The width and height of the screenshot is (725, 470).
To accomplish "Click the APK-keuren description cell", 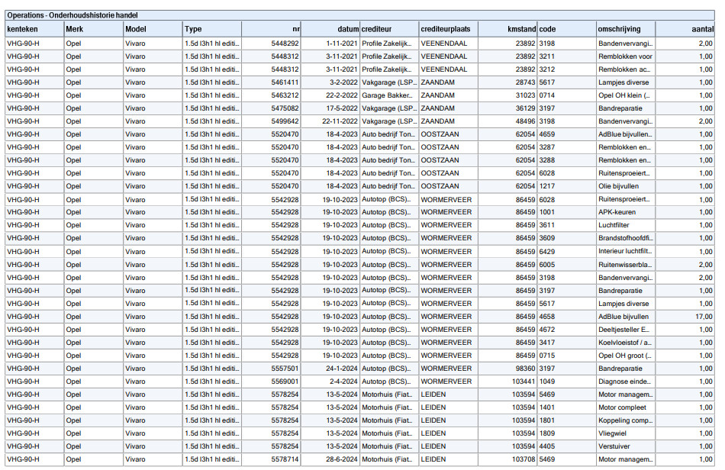I will coord(626,212).
